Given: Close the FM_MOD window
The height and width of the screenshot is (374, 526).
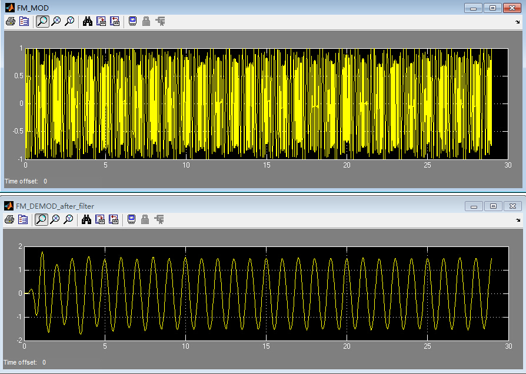Looking at the screenshot, I should (x=512, y=8).
